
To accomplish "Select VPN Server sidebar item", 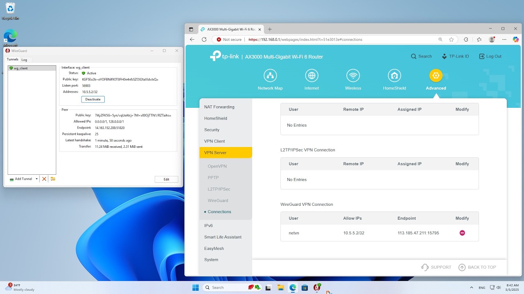I will (x=226, y=153).
